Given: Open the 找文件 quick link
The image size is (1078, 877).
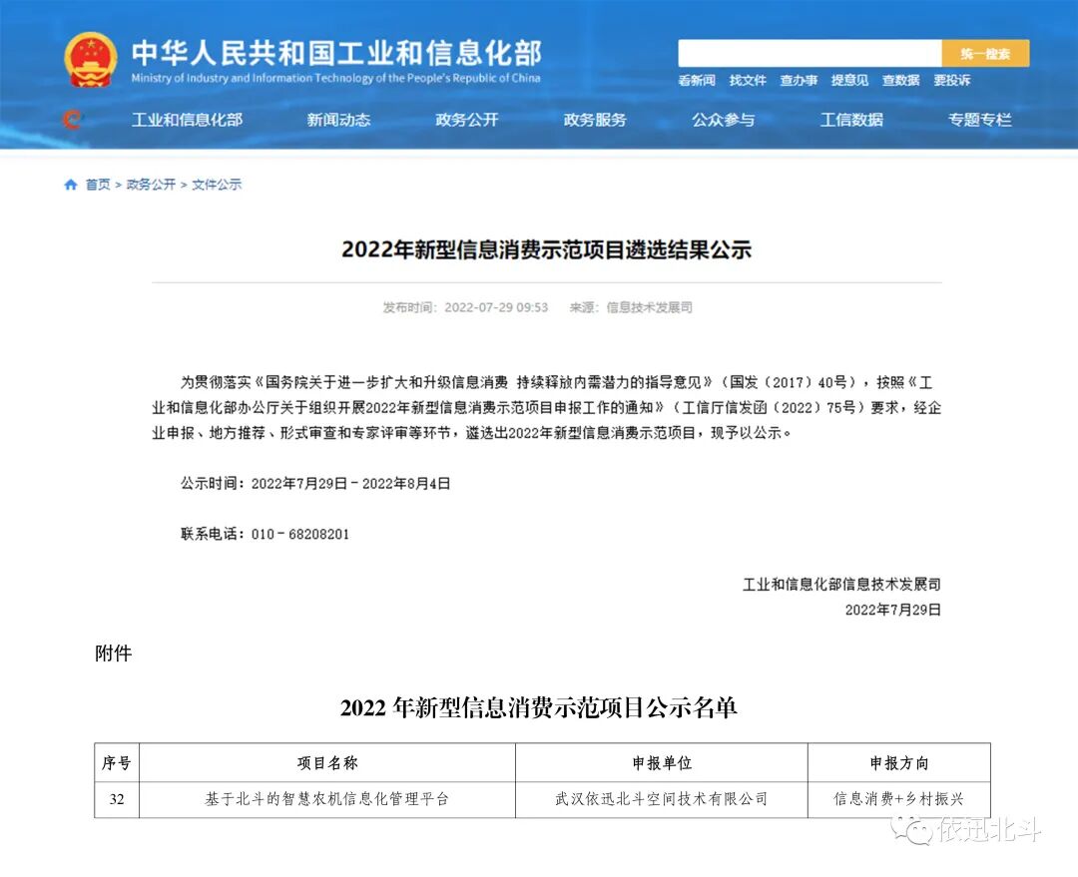Looking at the screenshot, I should [x=748, y=81].
